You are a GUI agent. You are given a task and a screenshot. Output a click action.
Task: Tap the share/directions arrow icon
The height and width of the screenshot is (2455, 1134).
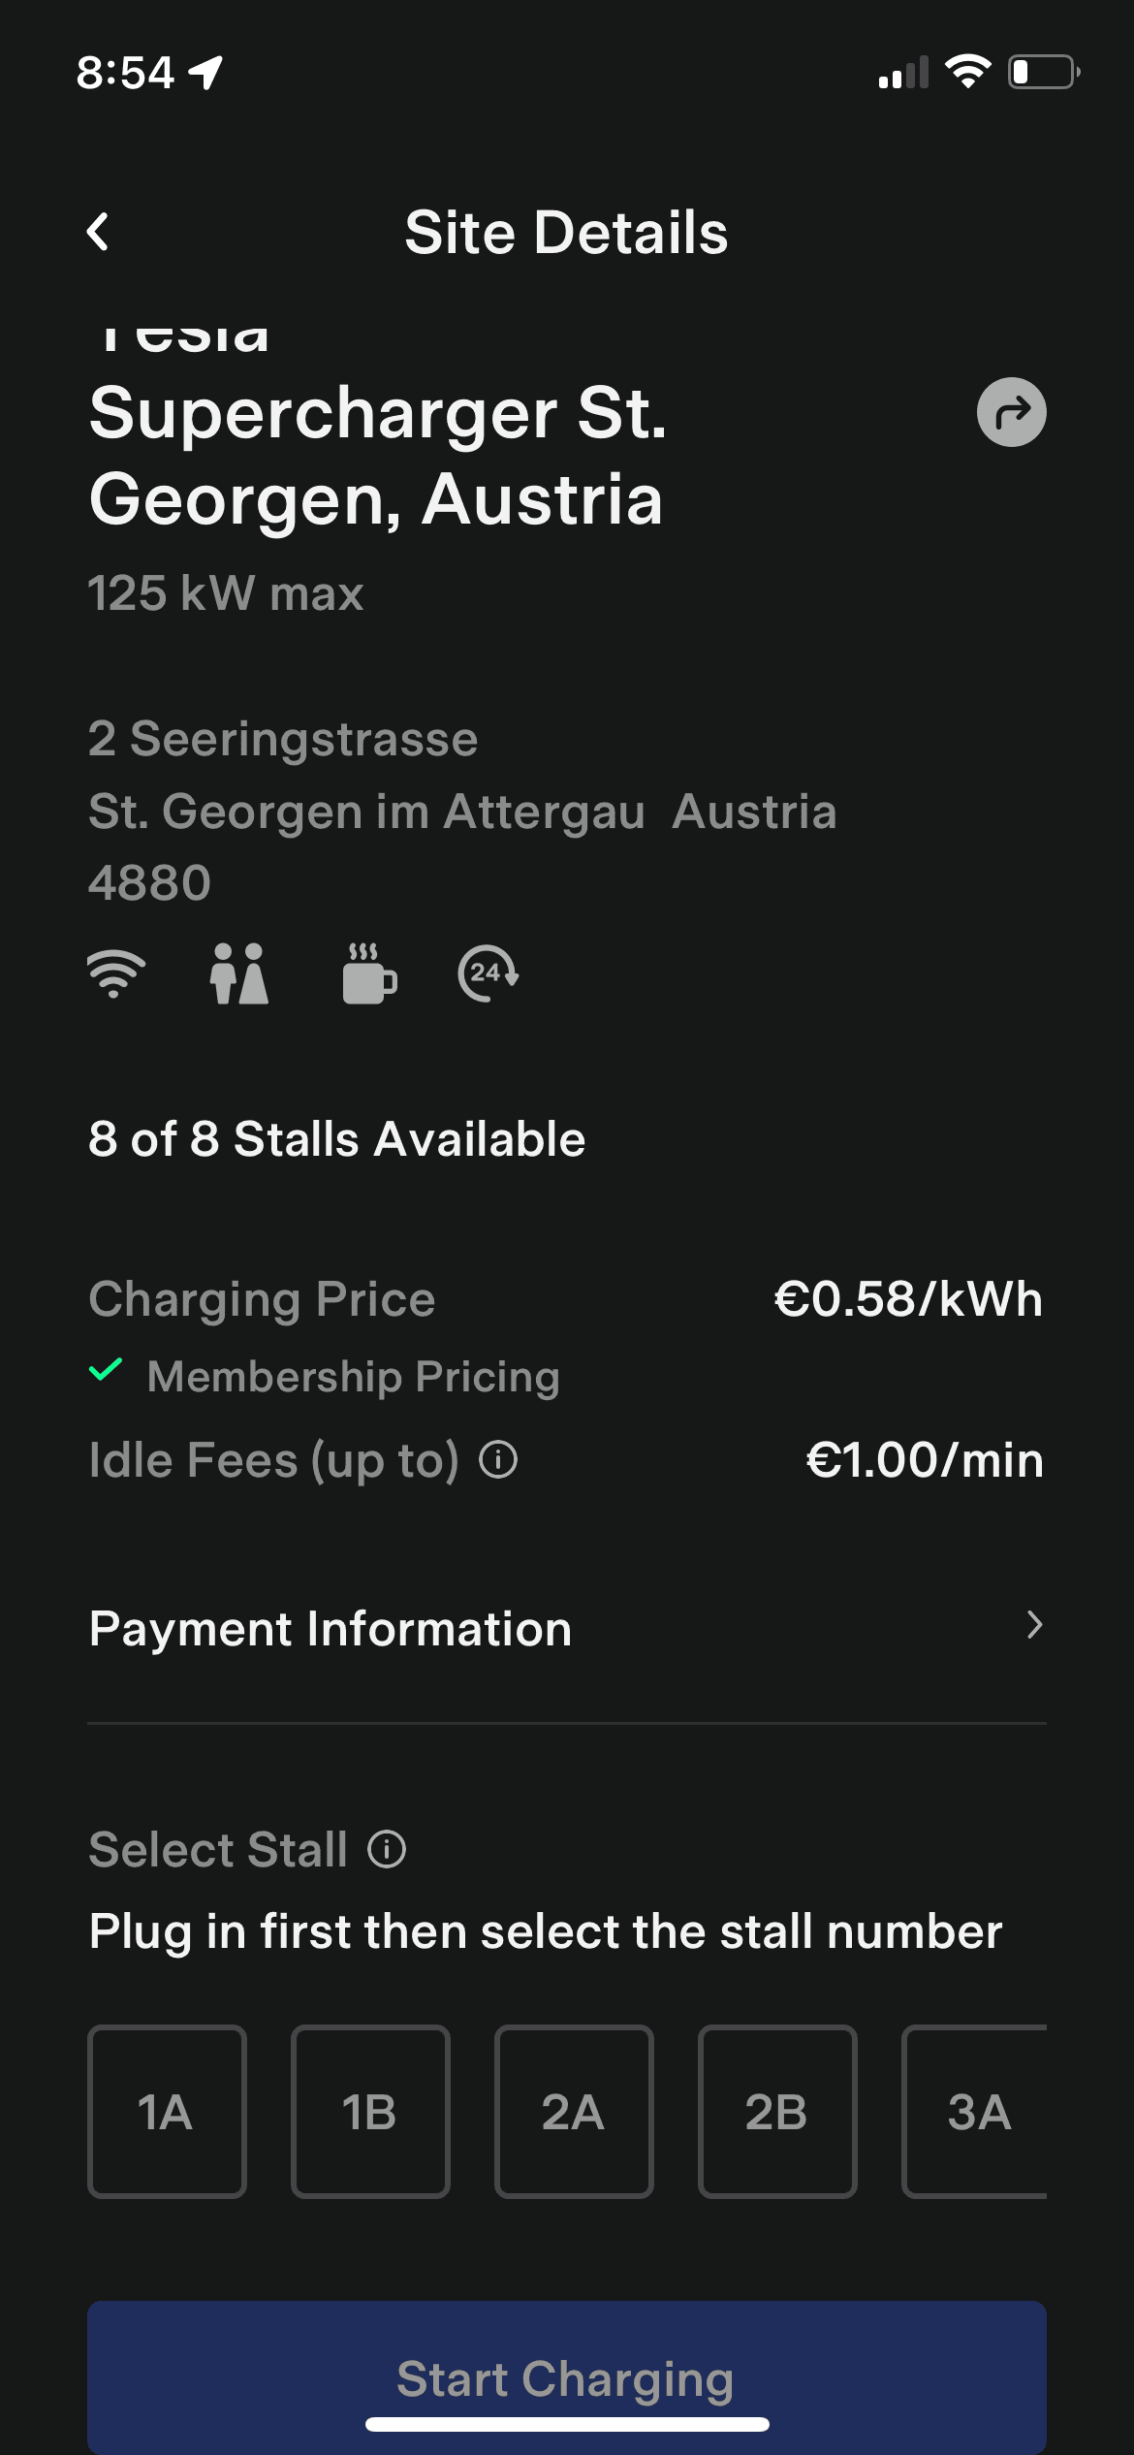click(1011, 412)
